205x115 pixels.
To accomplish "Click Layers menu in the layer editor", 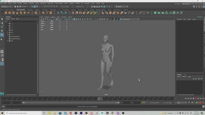I will [179, 77].
